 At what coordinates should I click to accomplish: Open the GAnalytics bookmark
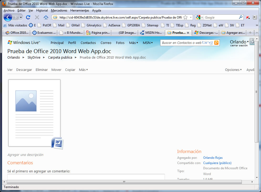coord(91,25)
